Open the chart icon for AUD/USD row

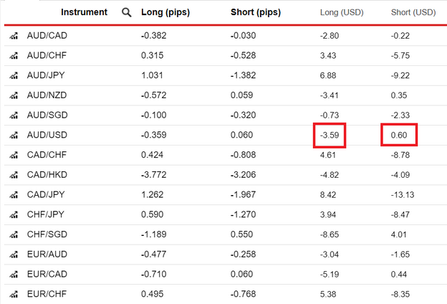pos(13,135)
